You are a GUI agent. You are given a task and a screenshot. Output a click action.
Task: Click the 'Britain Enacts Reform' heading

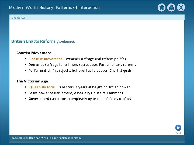pos(33,41)
